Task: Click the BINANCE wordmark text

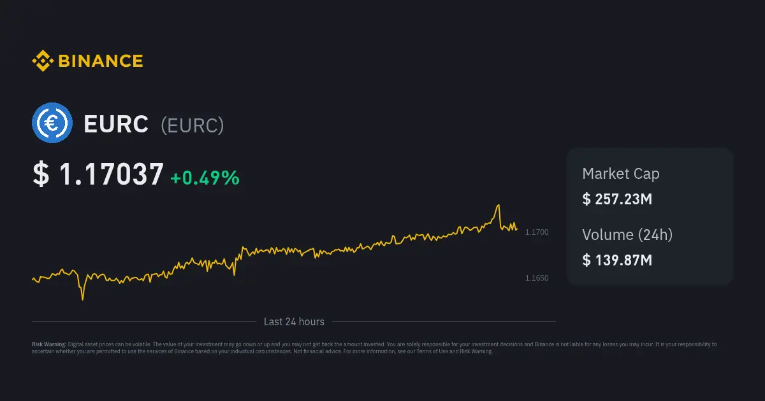Action: coord(101,61)
